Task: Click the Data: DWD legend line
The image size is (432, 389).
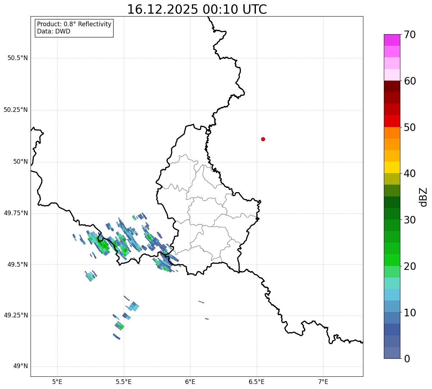Action: click(54, 31)
